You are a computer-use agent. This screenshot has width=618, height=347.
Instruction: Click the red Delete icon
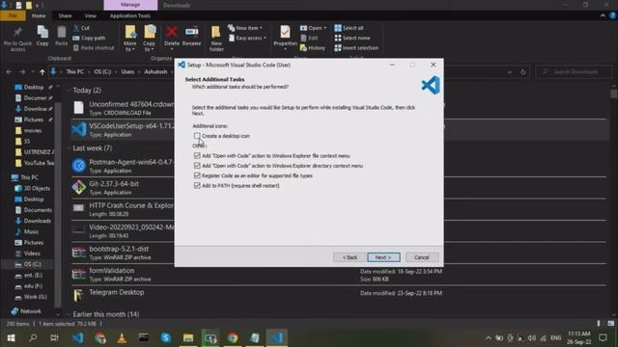172,32
